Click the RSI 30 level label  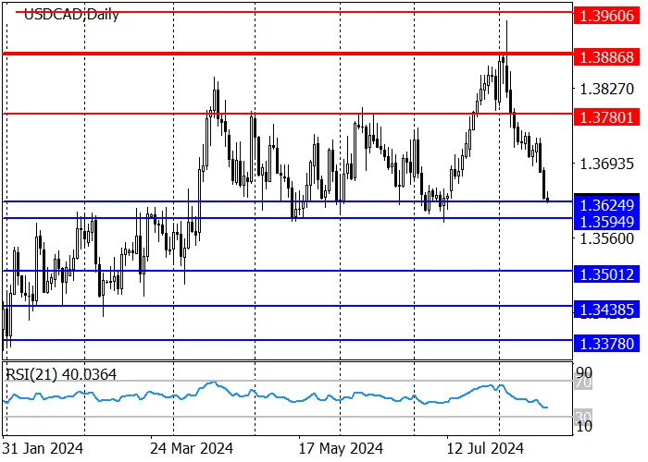click(584, 416)
